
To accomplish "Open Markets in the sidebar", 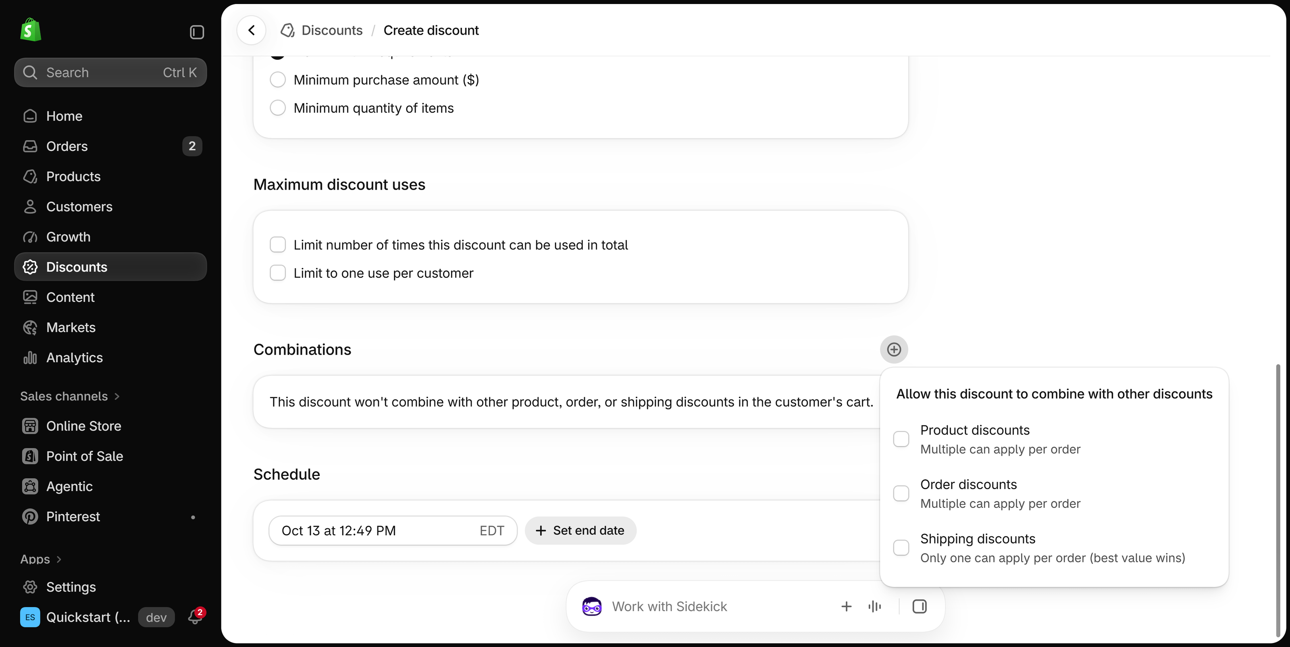I will tap(110, 327).
